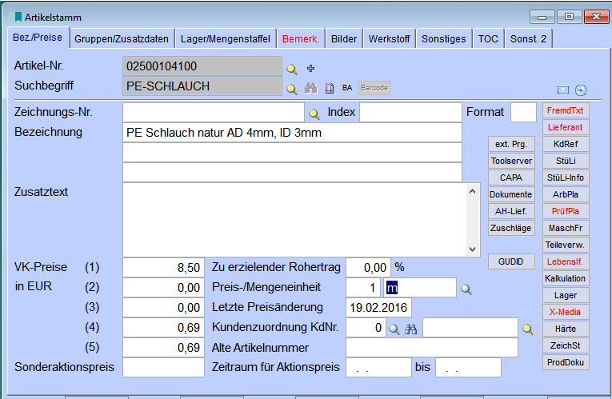612x399 pixels.
Task: Click the magnifier next to the unit field
Action: pyautogui.click(x=466, y=289)
